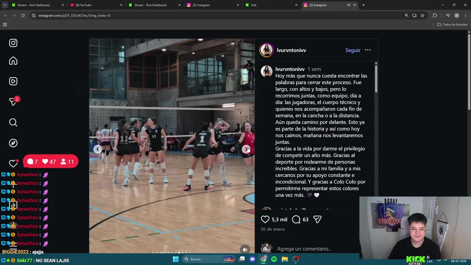
Task: Click the taskbar date 08-02-2026
Action: [458, 261]
